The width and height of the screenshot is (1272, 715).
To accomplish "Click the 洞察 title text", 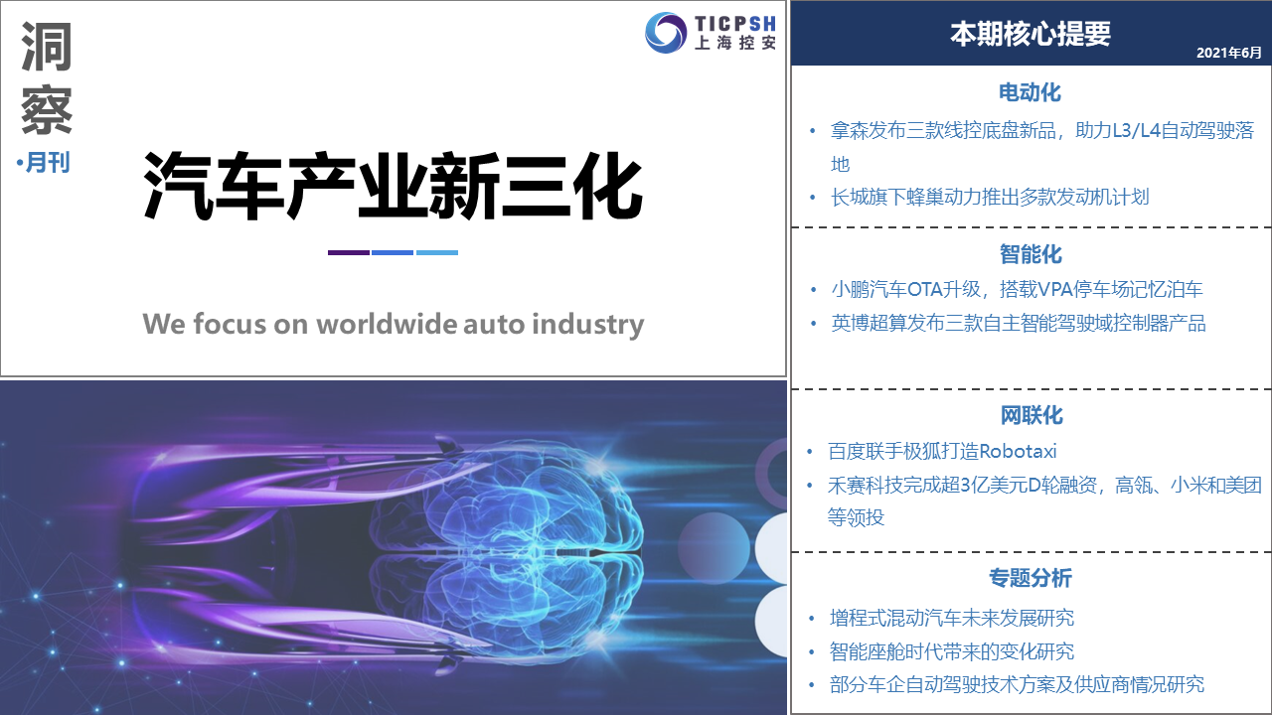I will point(47,79).
